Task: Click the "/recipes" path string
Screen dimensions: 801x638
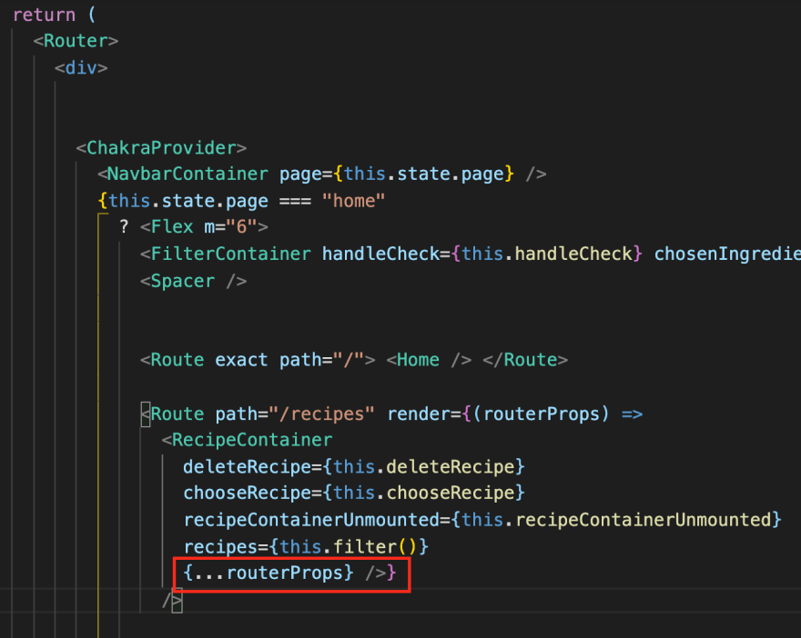Action: tap(322, 414)
